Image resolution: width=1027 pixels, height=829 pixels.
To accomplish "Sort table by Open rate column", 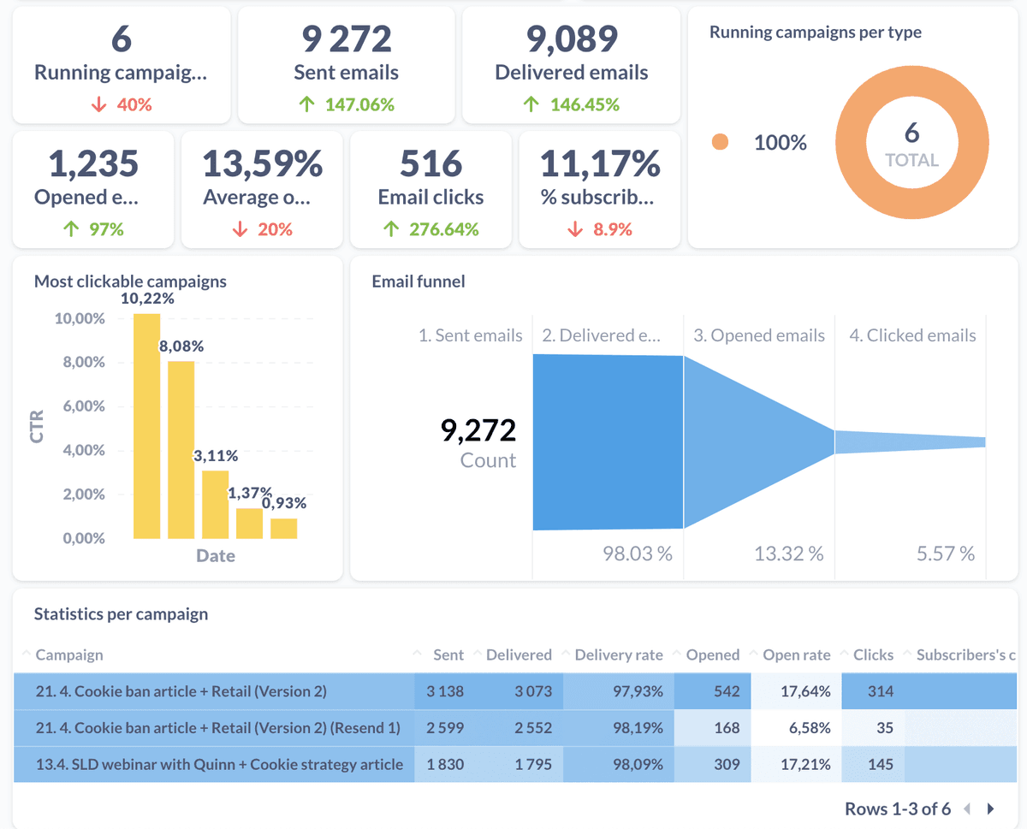I will tap(796, 655).
